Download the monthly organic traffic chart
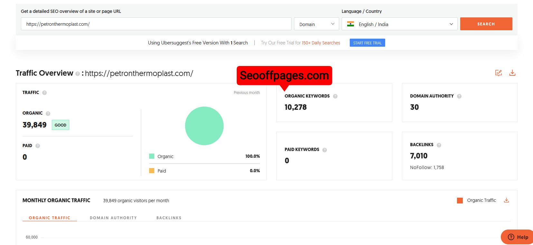This screenshot has height=245, width=533. (x=506, y=200)
